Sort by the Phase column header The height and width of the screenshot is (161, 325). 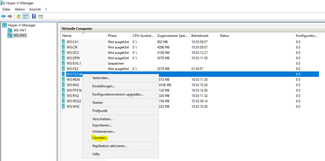pyautogui.click(x=118, y=36)
